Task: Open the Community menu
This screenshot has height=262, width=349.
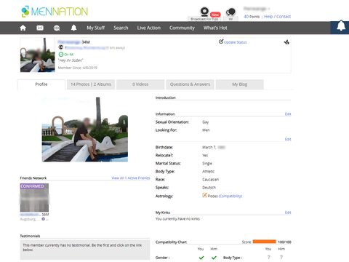Action: 182,28
